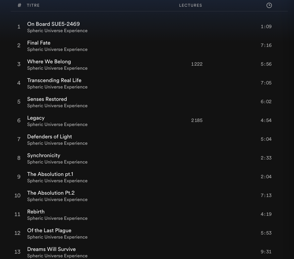Select track Where We Belong
Viewport: 294px width, 259px height.
pos(49,61)
